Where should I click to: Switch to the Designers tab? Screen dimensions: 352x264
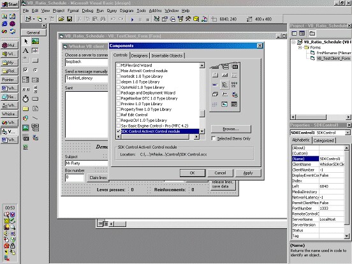(x=140, y=55)
